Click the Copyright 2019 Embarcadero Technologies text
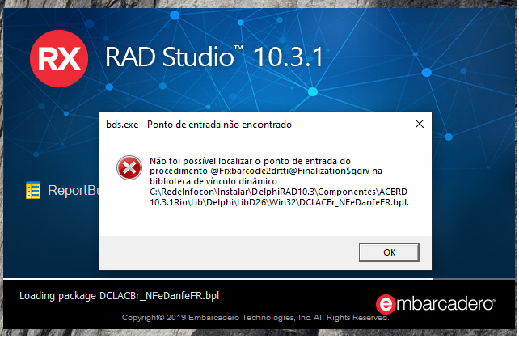519x338 pixels. [255, 318]
